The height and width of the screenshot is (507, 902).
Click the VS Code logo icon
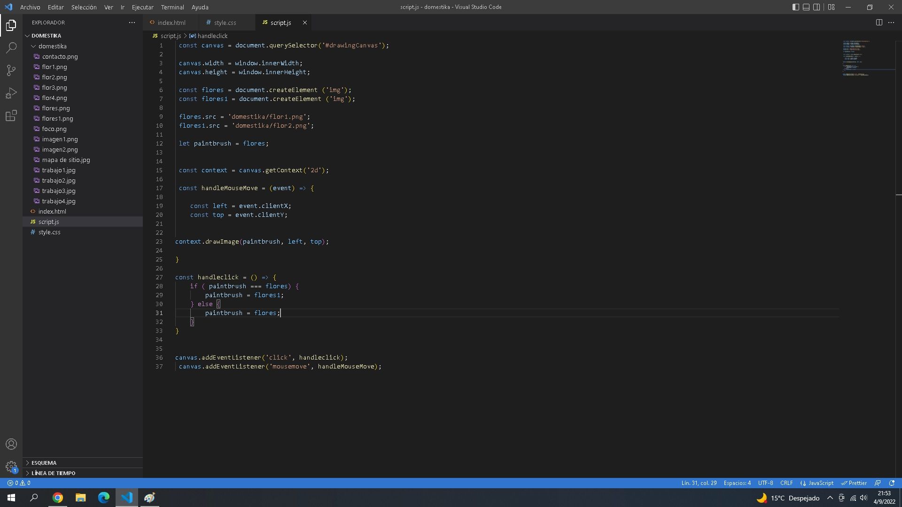[8, 7]
